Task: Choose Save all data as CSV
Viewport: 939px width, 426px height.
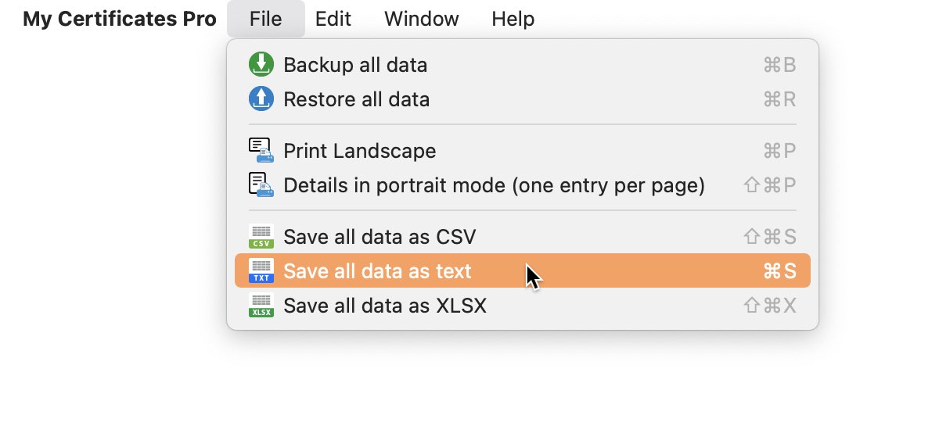Action: (523, 236)
